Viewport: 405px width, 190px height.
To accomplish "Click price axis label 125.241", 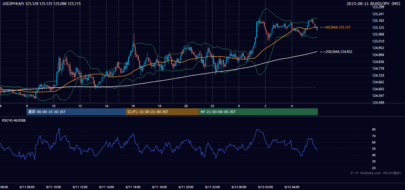I will tap(378, 14).
